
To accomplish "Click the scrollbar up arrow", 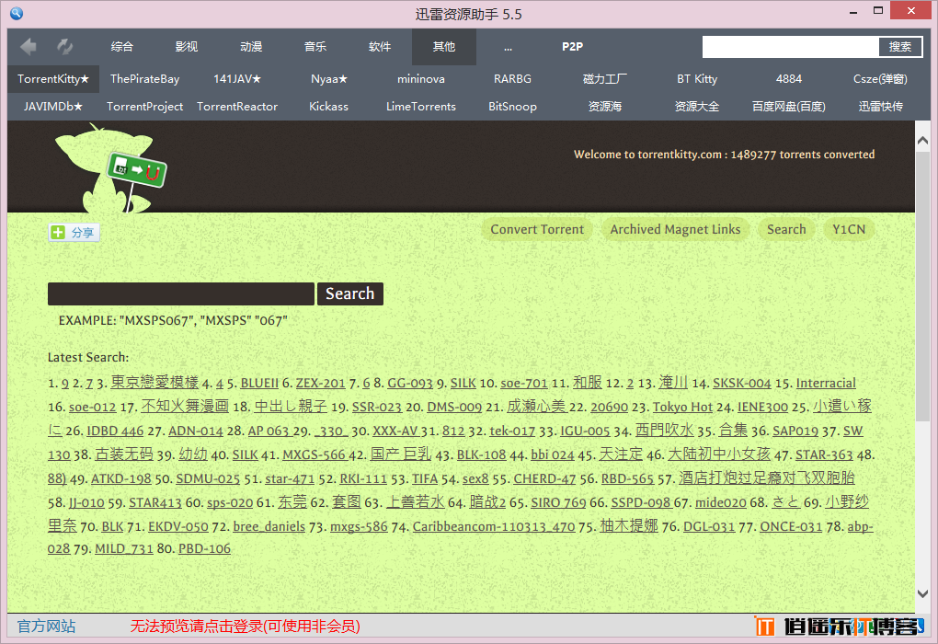I will 922,141.
